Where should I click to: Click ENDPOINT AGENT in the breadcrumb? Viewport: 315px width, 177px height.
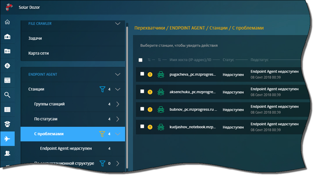coord(187,28)
